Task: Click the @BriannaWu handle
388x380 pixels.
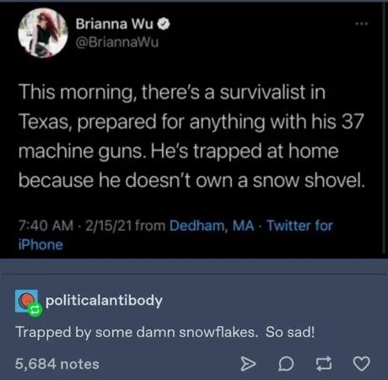Action: [117, 42]
